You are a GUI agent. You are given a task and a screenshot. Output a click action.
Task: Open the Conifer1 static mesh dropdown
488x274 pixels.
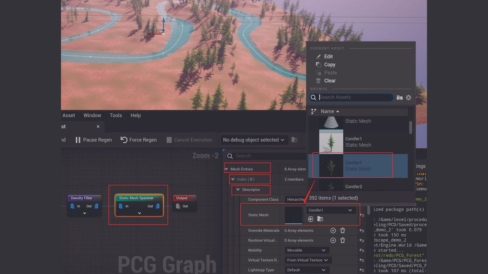point(331,210)
